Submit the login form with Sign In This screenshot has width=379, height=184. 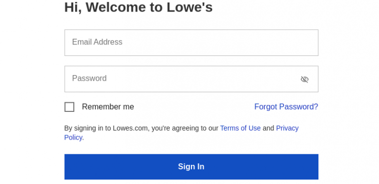[191, 167]
